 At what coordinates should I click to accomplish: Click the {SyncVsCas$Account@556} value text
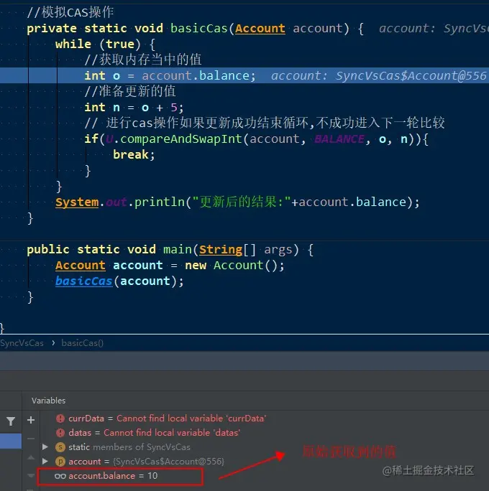pyautogui.click(x=168, y=462)
